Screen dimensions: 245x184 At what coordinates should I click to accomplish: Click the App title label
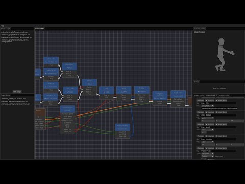click(2, 26)
